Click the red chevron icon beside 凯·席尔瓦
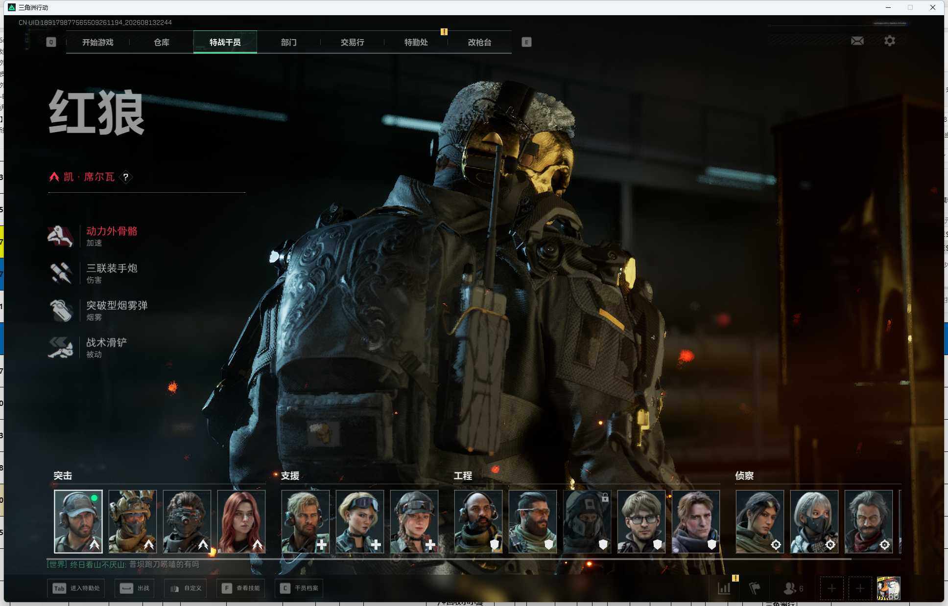Screen dimensions: 948x606 coord(54,177)
